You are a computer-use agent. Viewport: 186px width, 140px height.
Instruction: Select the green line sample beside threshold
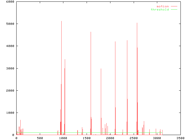pos(174,10)
